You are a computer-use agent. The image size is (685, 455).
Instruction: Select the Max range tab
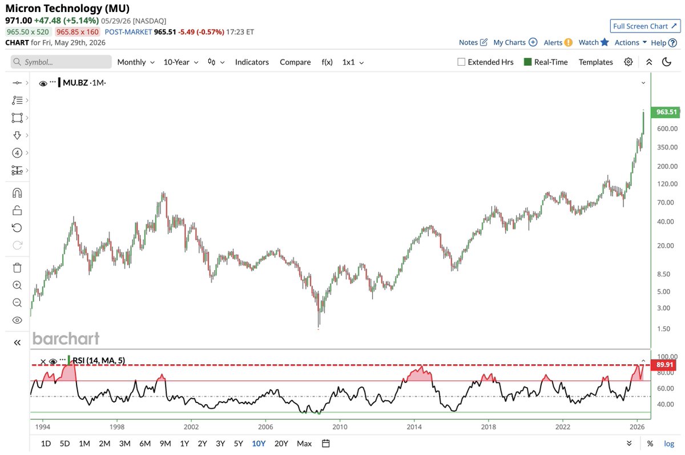coord(304,444)
